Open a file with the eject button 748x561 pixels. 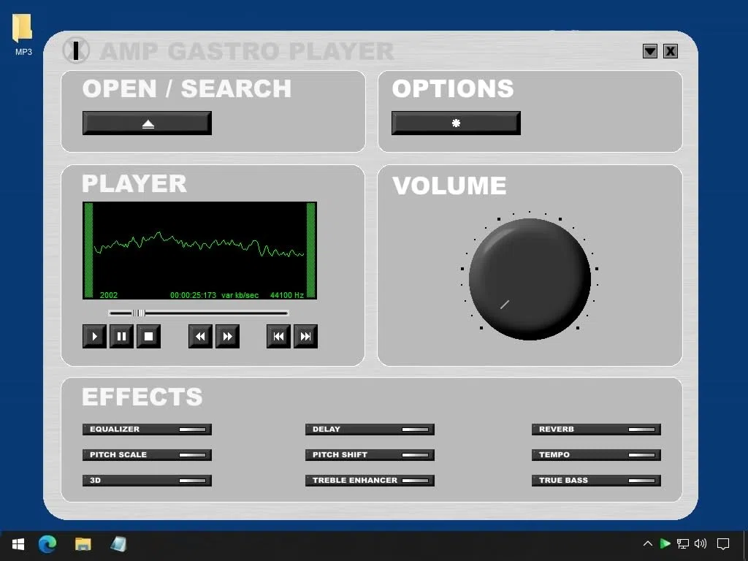point(147,123)
